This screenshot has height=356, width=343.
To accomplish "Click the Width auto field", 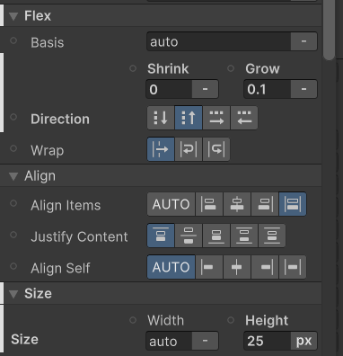I will tap(169, 341).
